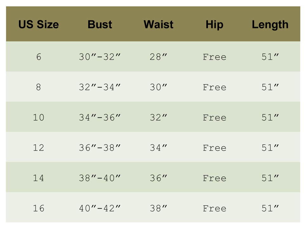Select the 51″ length cell for size 16

point(270,208)
